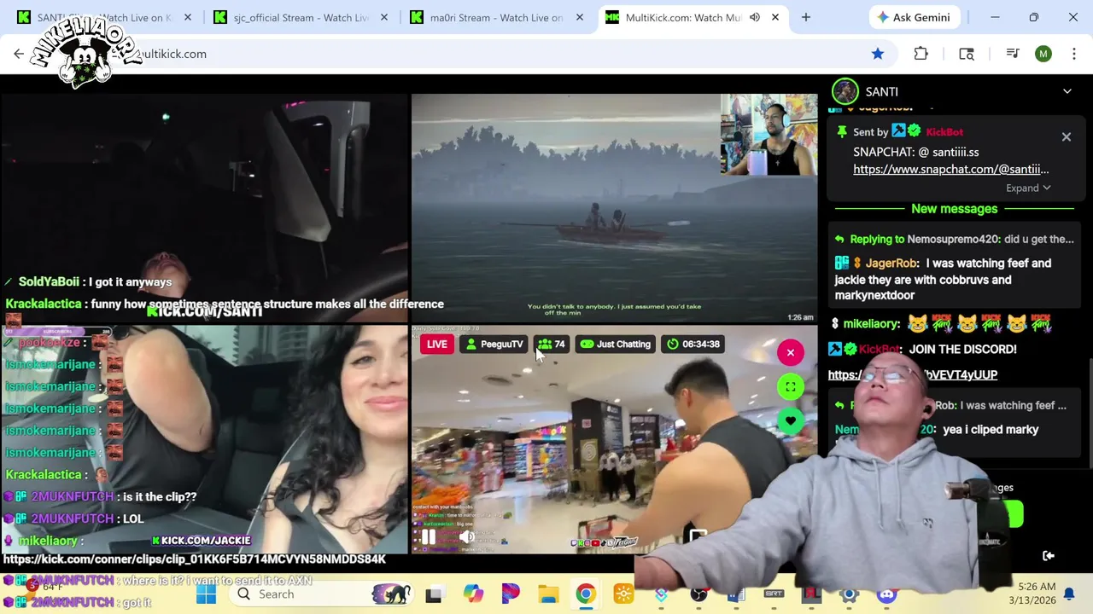Open the Chrome extensions puzzle icon
Image resolution: width=1093 pixels, height=614 pixels.
921,54
